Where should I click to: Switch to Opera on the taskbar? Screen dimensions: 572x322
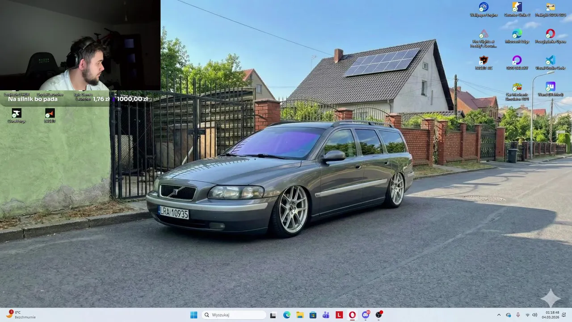[x=353, y=315]
